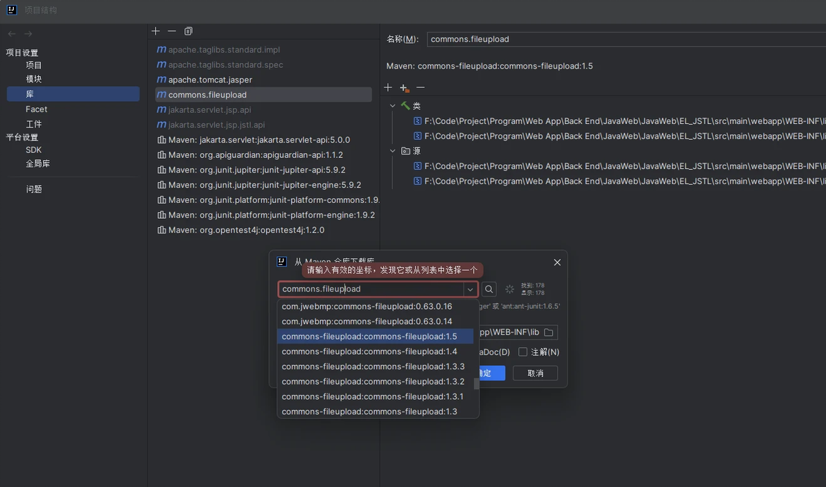Select commons-fileupload:commons-fileupload:1.5 suggestion
The image size is (826, 487).
click(x=376, y=337)
